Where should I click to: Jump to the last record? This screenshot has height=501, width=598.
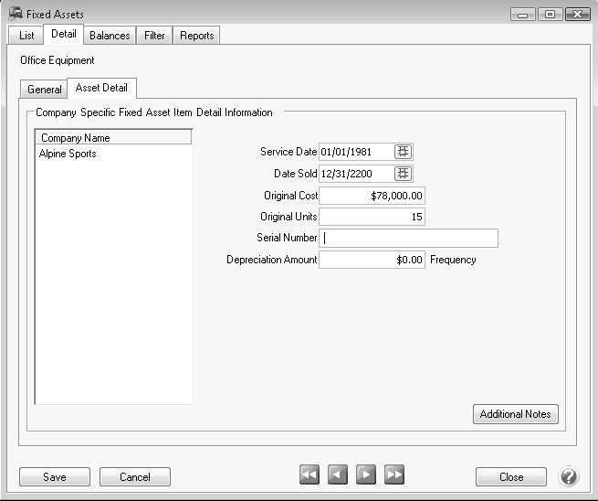(394, 474)
